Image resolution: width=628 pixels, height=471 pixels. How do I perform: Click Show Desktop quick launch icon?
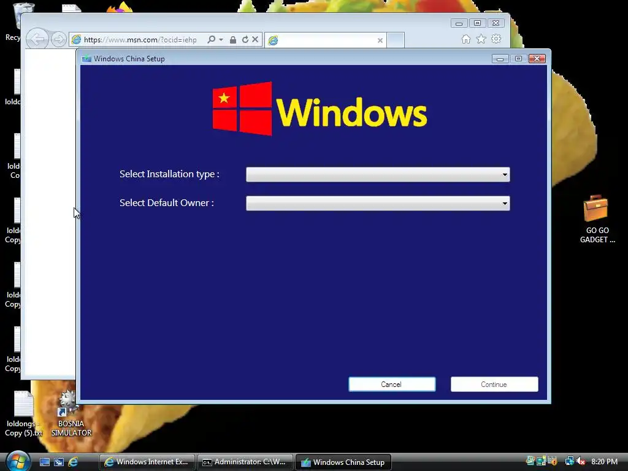[44, 462]
